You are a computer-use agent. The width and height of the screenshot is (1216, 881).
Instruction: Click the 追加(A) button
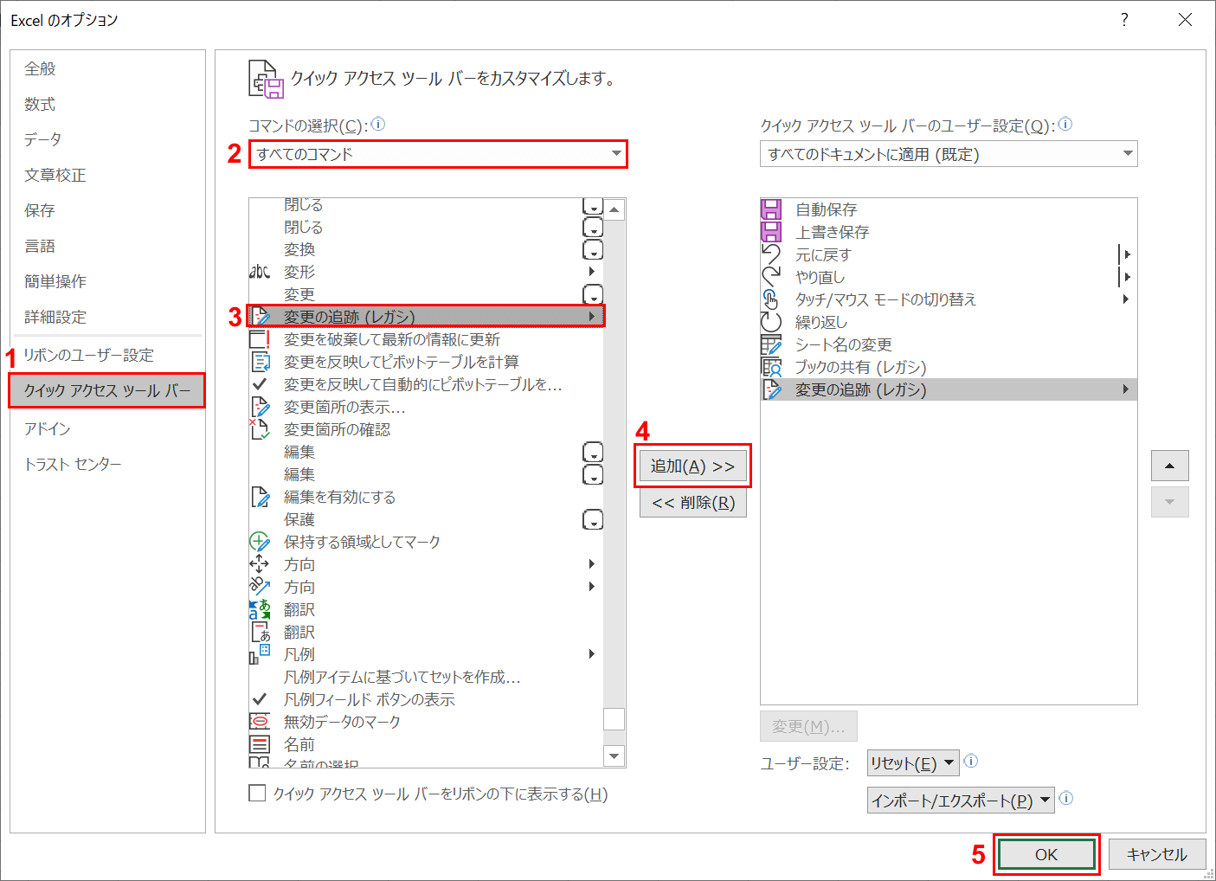(692, 466)
